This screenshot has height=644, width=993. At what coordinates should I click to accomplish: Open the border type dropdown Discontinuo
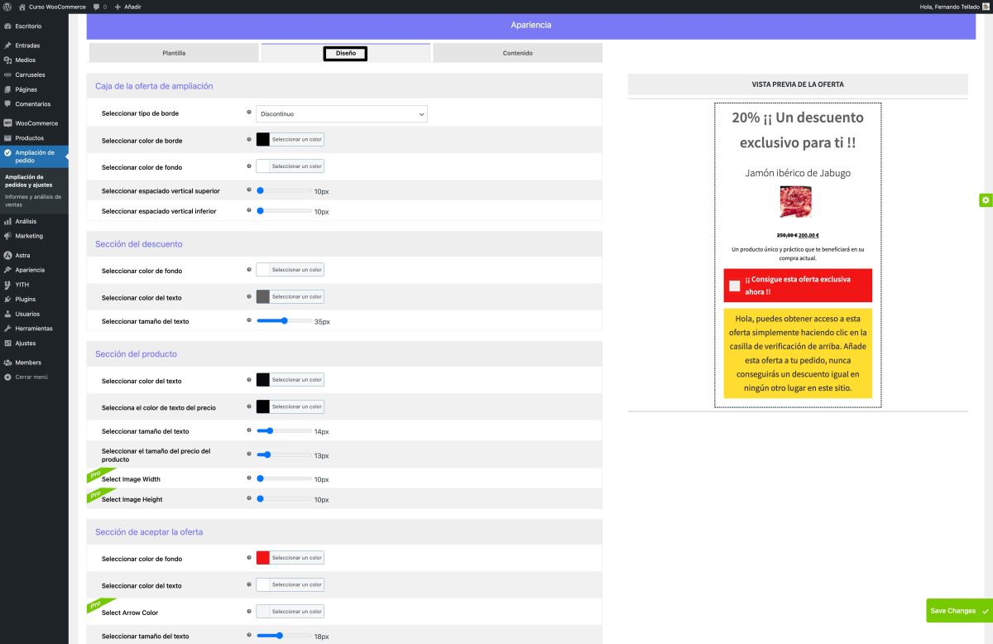[x=341, y=113]
